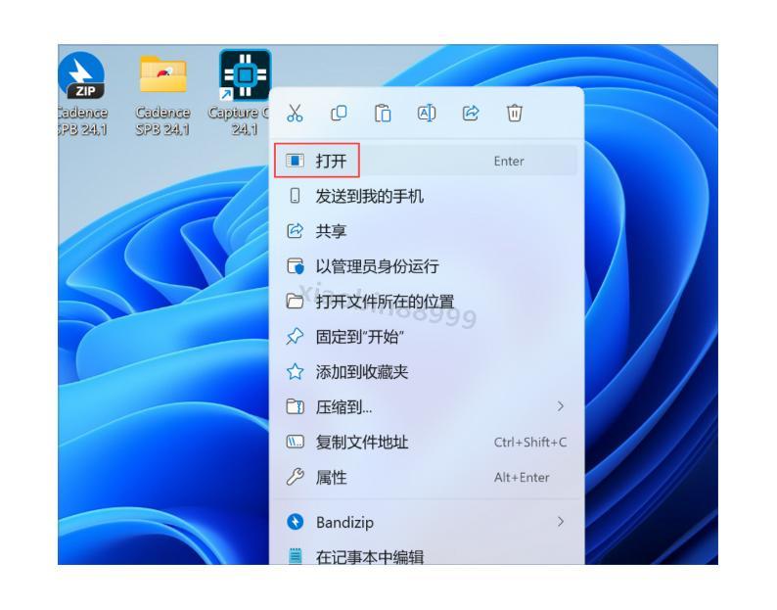This screenshot has height=610, width=777.
Task: Click the Cut scissors icon
Action: pyautogui.click(x=295, y=113)
